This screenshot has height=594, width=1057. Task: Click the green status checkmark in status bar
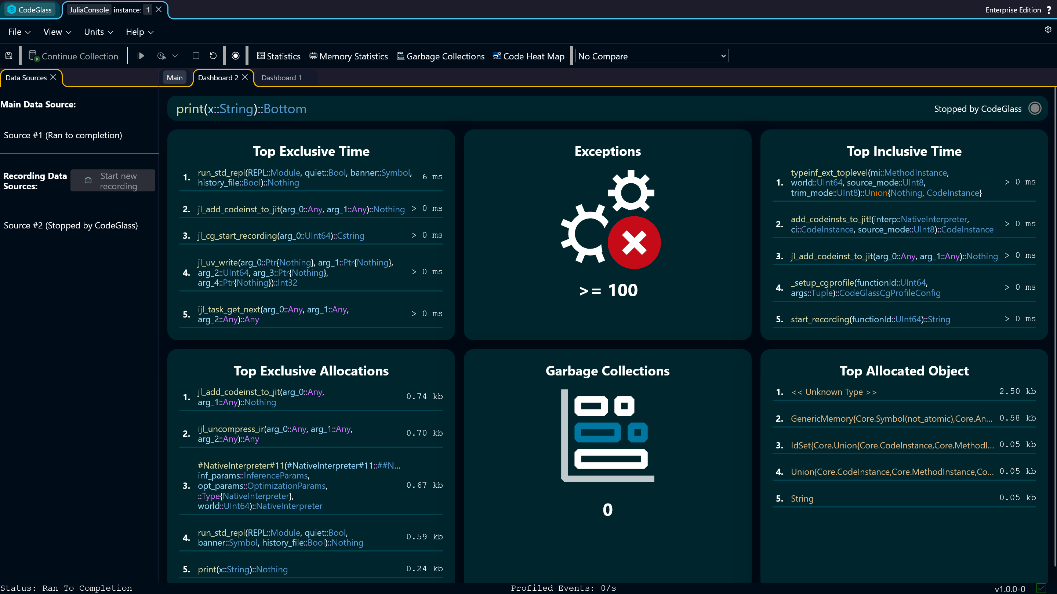click(1041, 588)
